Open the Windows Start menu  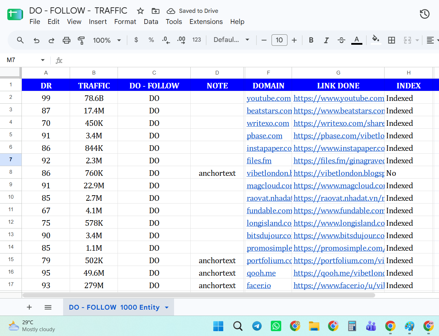(218, 326)
